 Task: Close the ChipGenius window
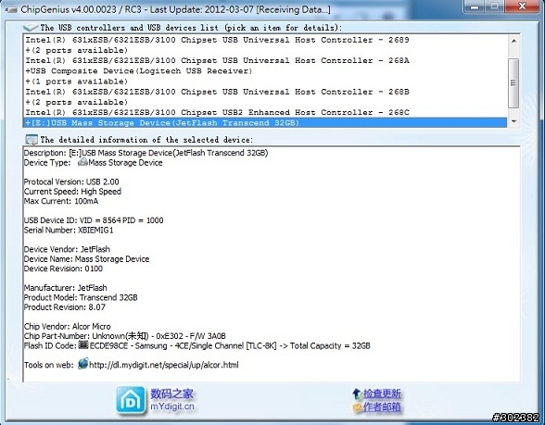coord(522,6)
